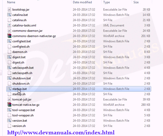
Task: Select the setclasspath.sh file name
Action: click(22, 73)
